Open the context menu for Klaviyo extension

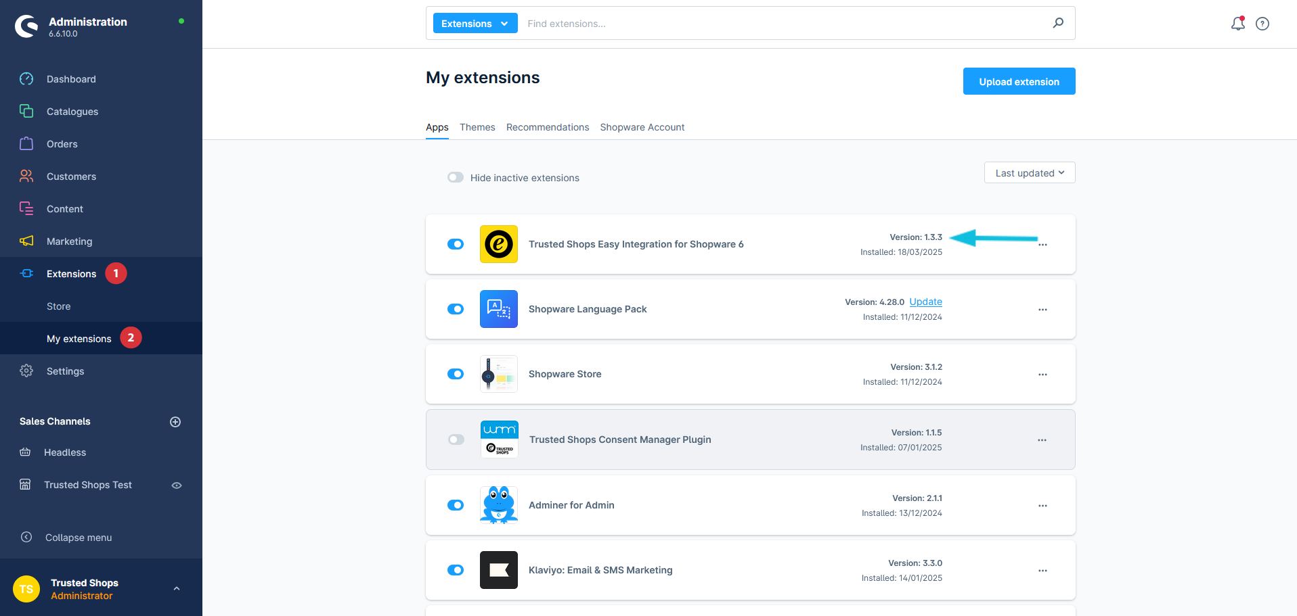tap(1042, 570)
